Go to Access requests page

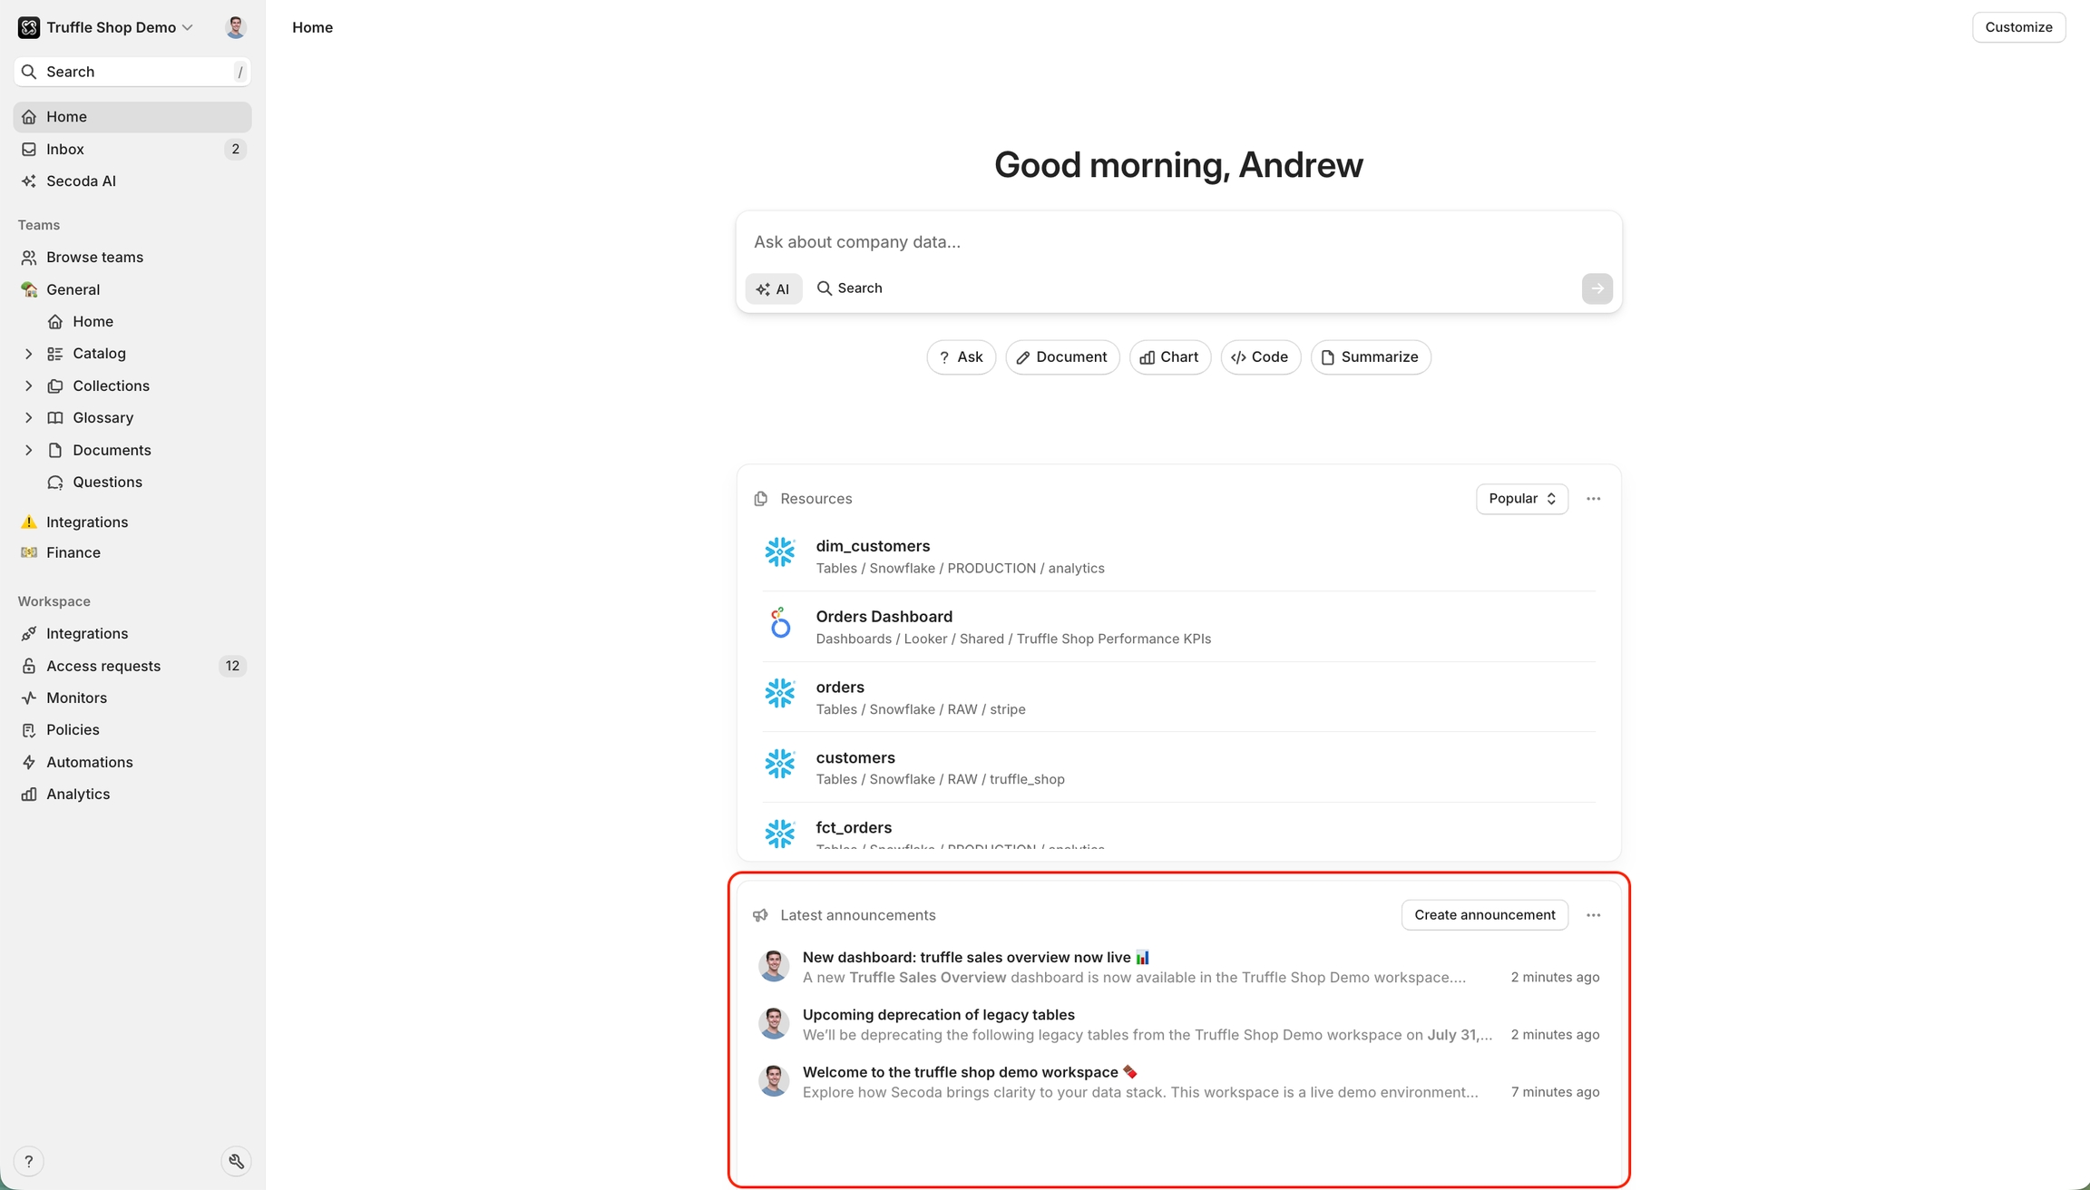(x=103, y=666)
